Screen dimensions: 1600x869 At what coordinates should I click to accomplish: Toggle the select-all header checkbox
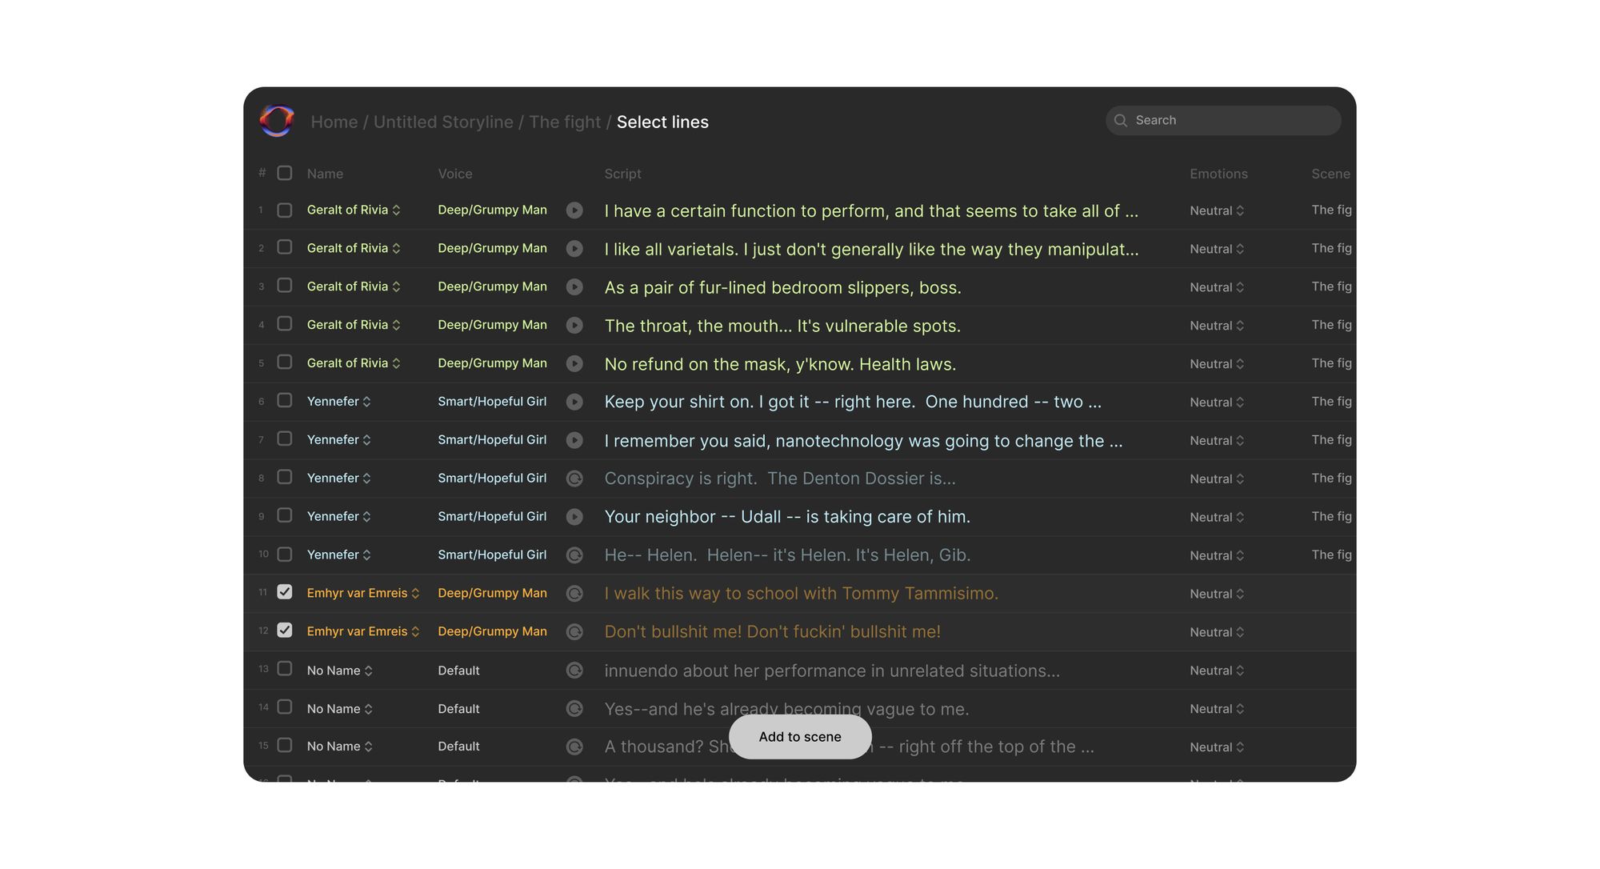click(x=285, y=173)
